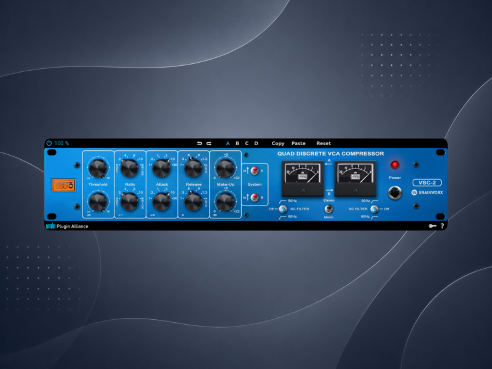This screenshot has width=492, height=369.
Task: Click the channel B Release knob
Action: pyautogui.click(x=193, y=201)
